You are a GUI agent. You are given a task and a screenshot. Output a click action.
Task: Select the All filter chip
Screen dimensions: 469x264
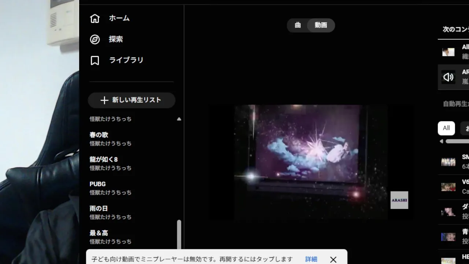pos(446,128)
